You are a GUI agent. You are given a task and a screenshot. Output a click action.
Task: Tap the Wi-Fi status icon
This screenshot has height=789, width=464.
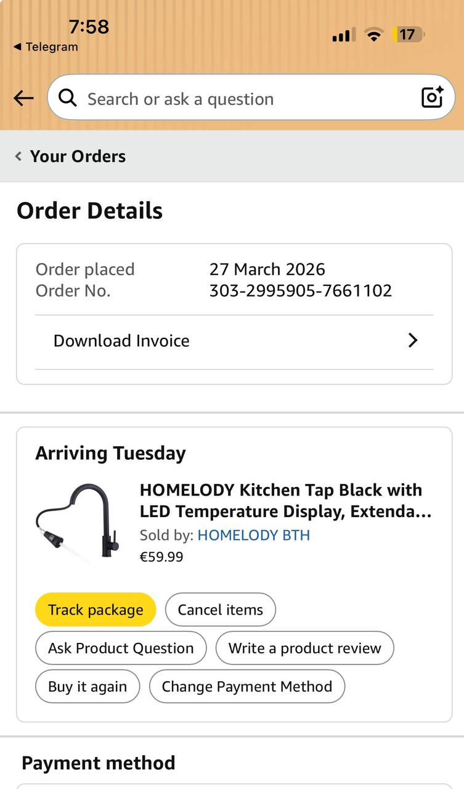coord(373,35)
